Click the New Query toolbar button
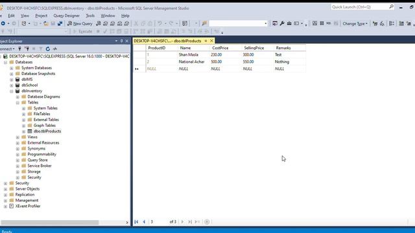415x233 pixels. pos(80,23)
